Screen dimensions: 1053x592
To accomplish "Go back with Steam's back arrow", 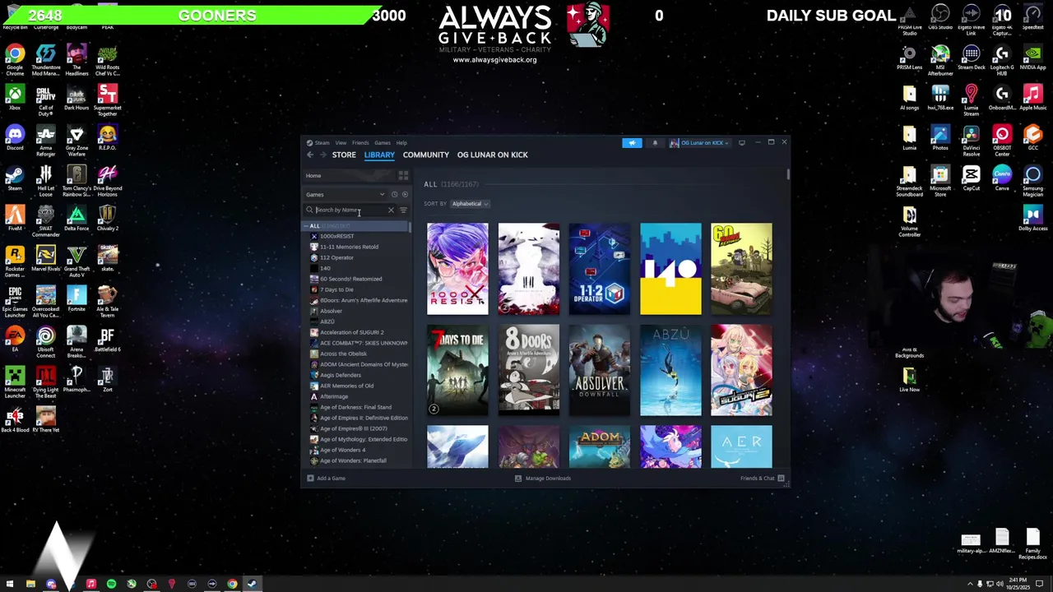I will pyautogui.click(x=310, y=155).
